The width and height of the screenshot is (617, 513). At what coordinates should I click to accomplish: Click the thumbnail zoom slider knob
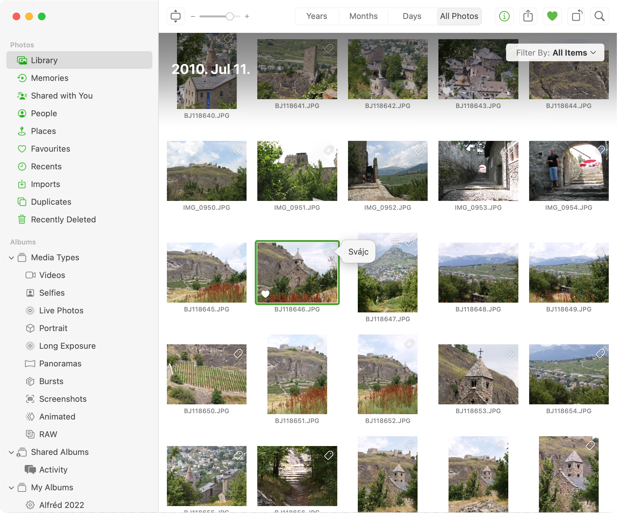point(230,16)
